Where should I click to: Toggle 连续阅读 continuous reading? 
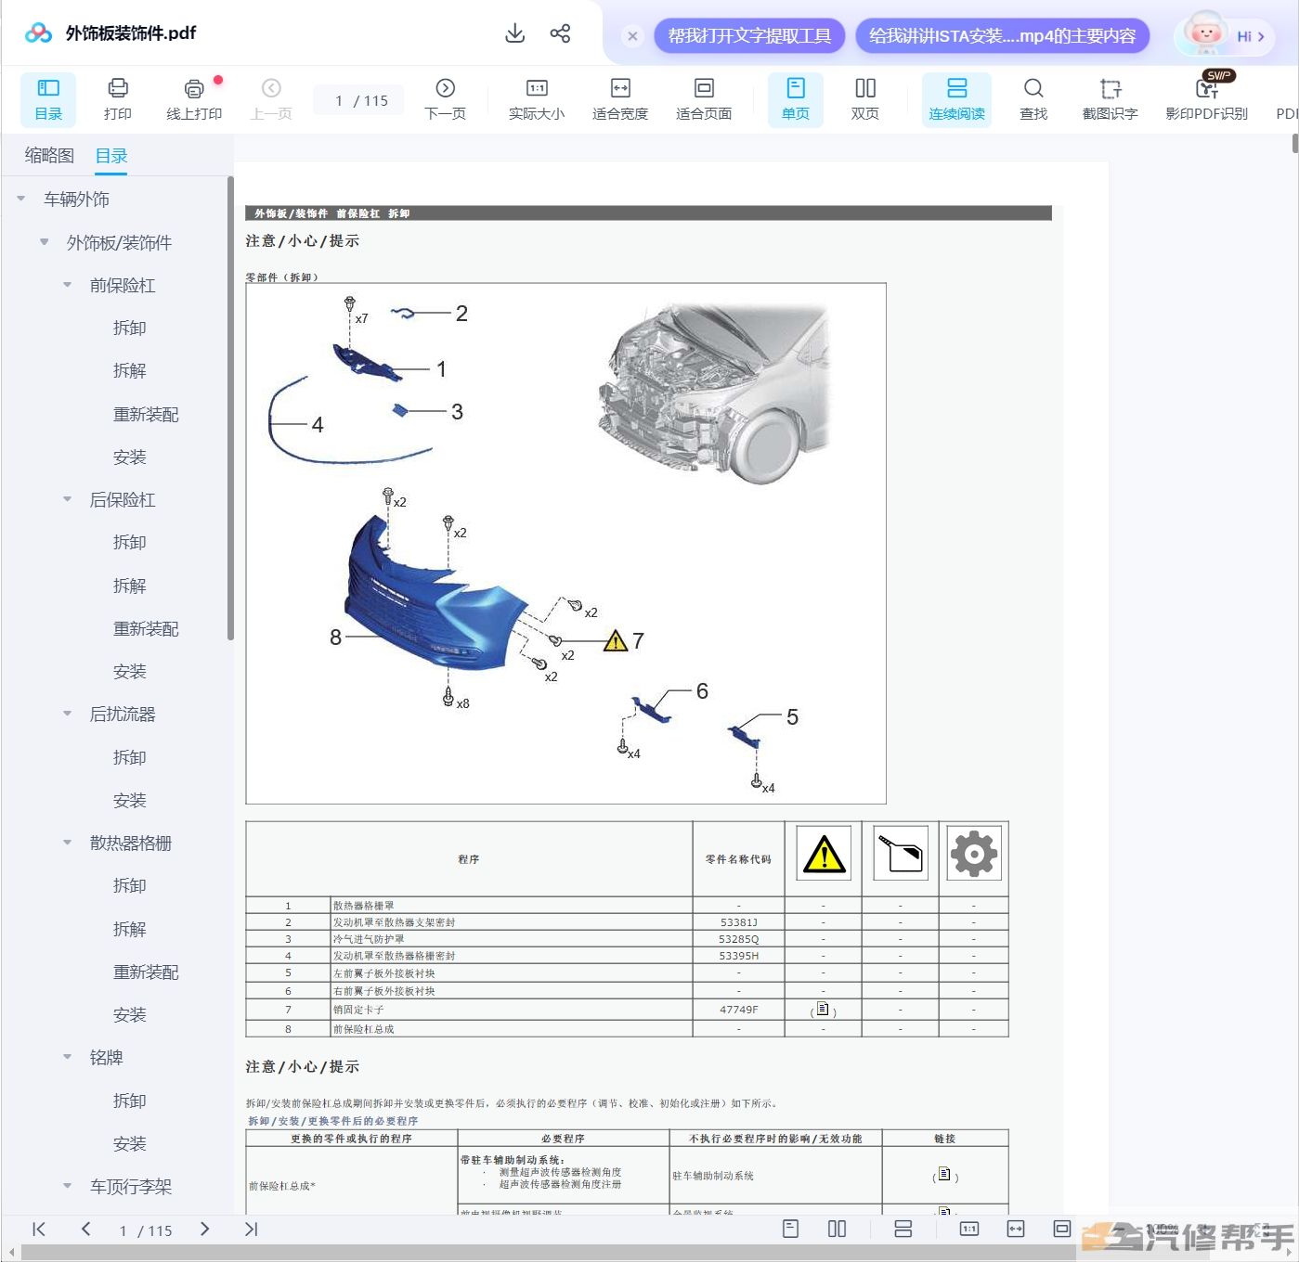[956, 99]
